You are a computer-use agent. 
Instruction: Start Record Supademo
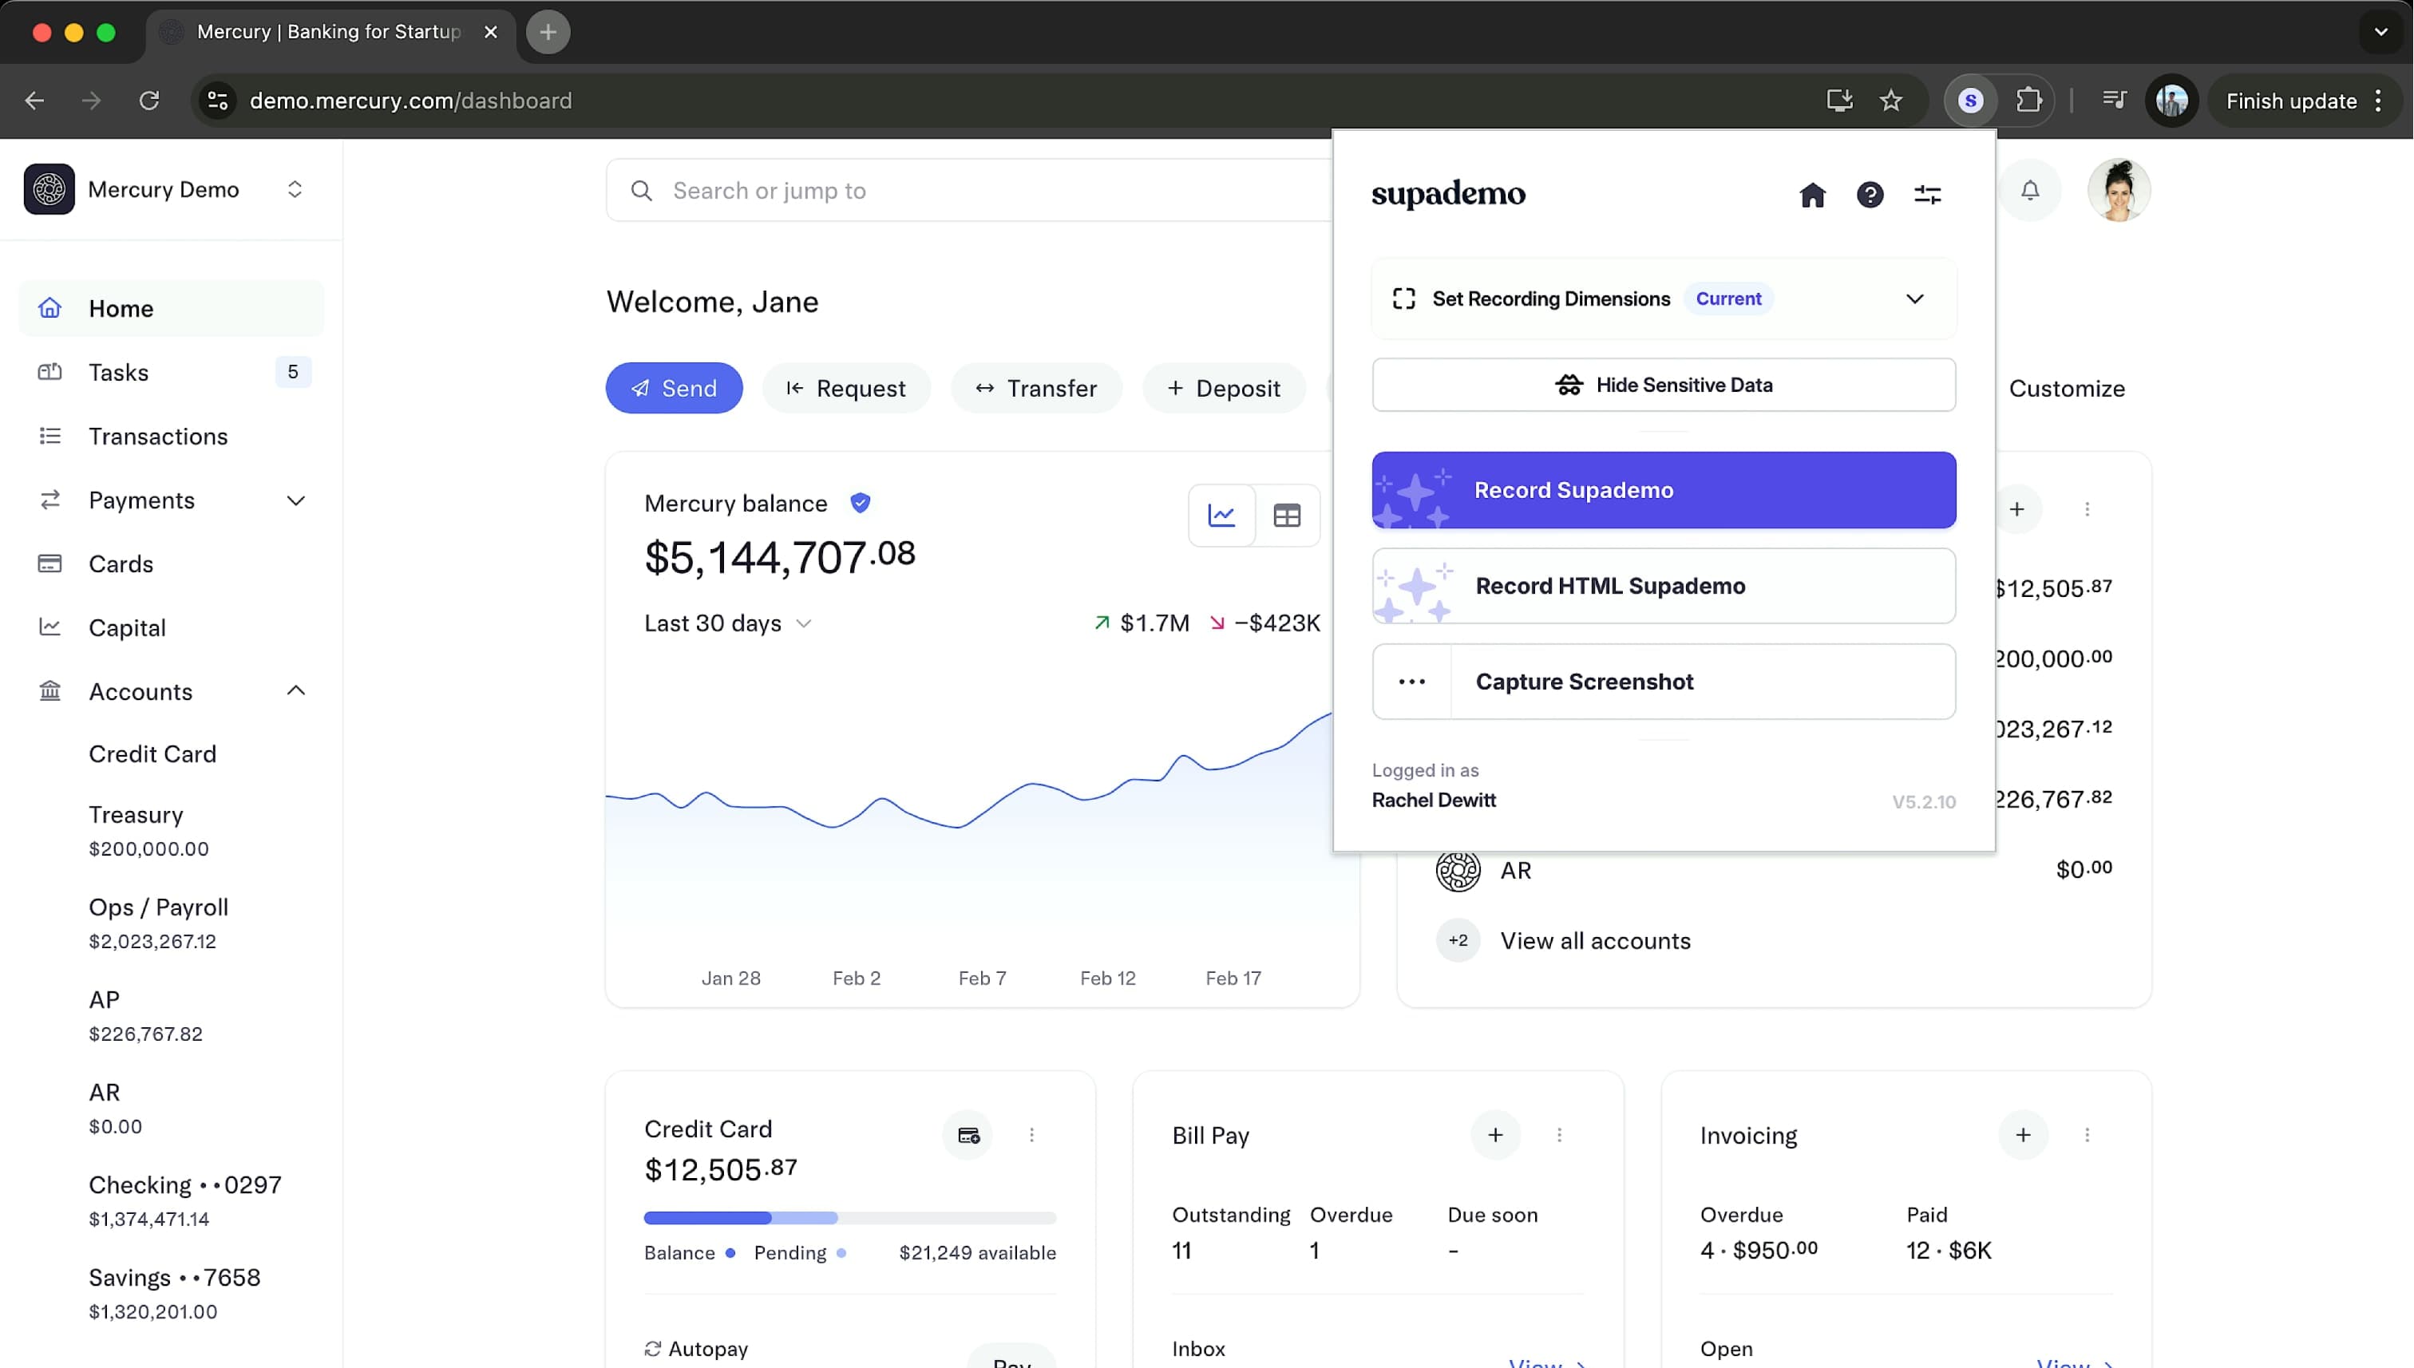click(x=1663, y=490)
